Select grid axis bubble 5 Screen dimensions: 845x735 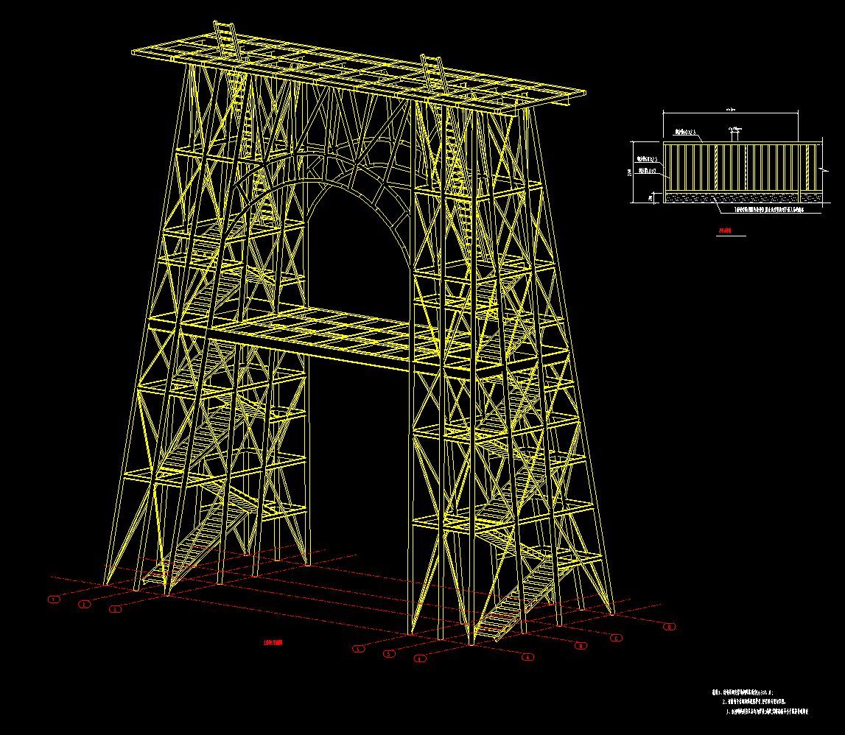389,654
